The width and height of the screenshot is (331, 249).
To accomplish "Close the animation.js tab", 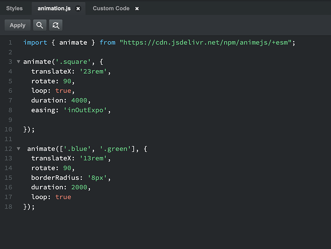I will click(78, 8).
